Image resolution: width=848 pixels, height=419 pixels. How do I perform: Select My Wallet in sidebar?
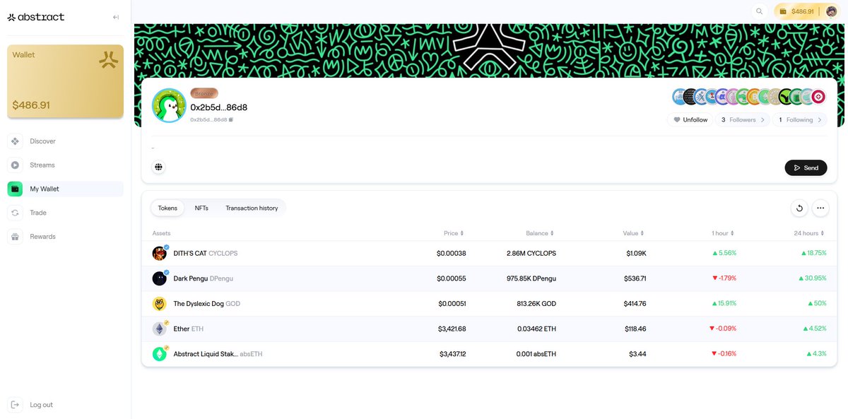click(x=65, y=189)
